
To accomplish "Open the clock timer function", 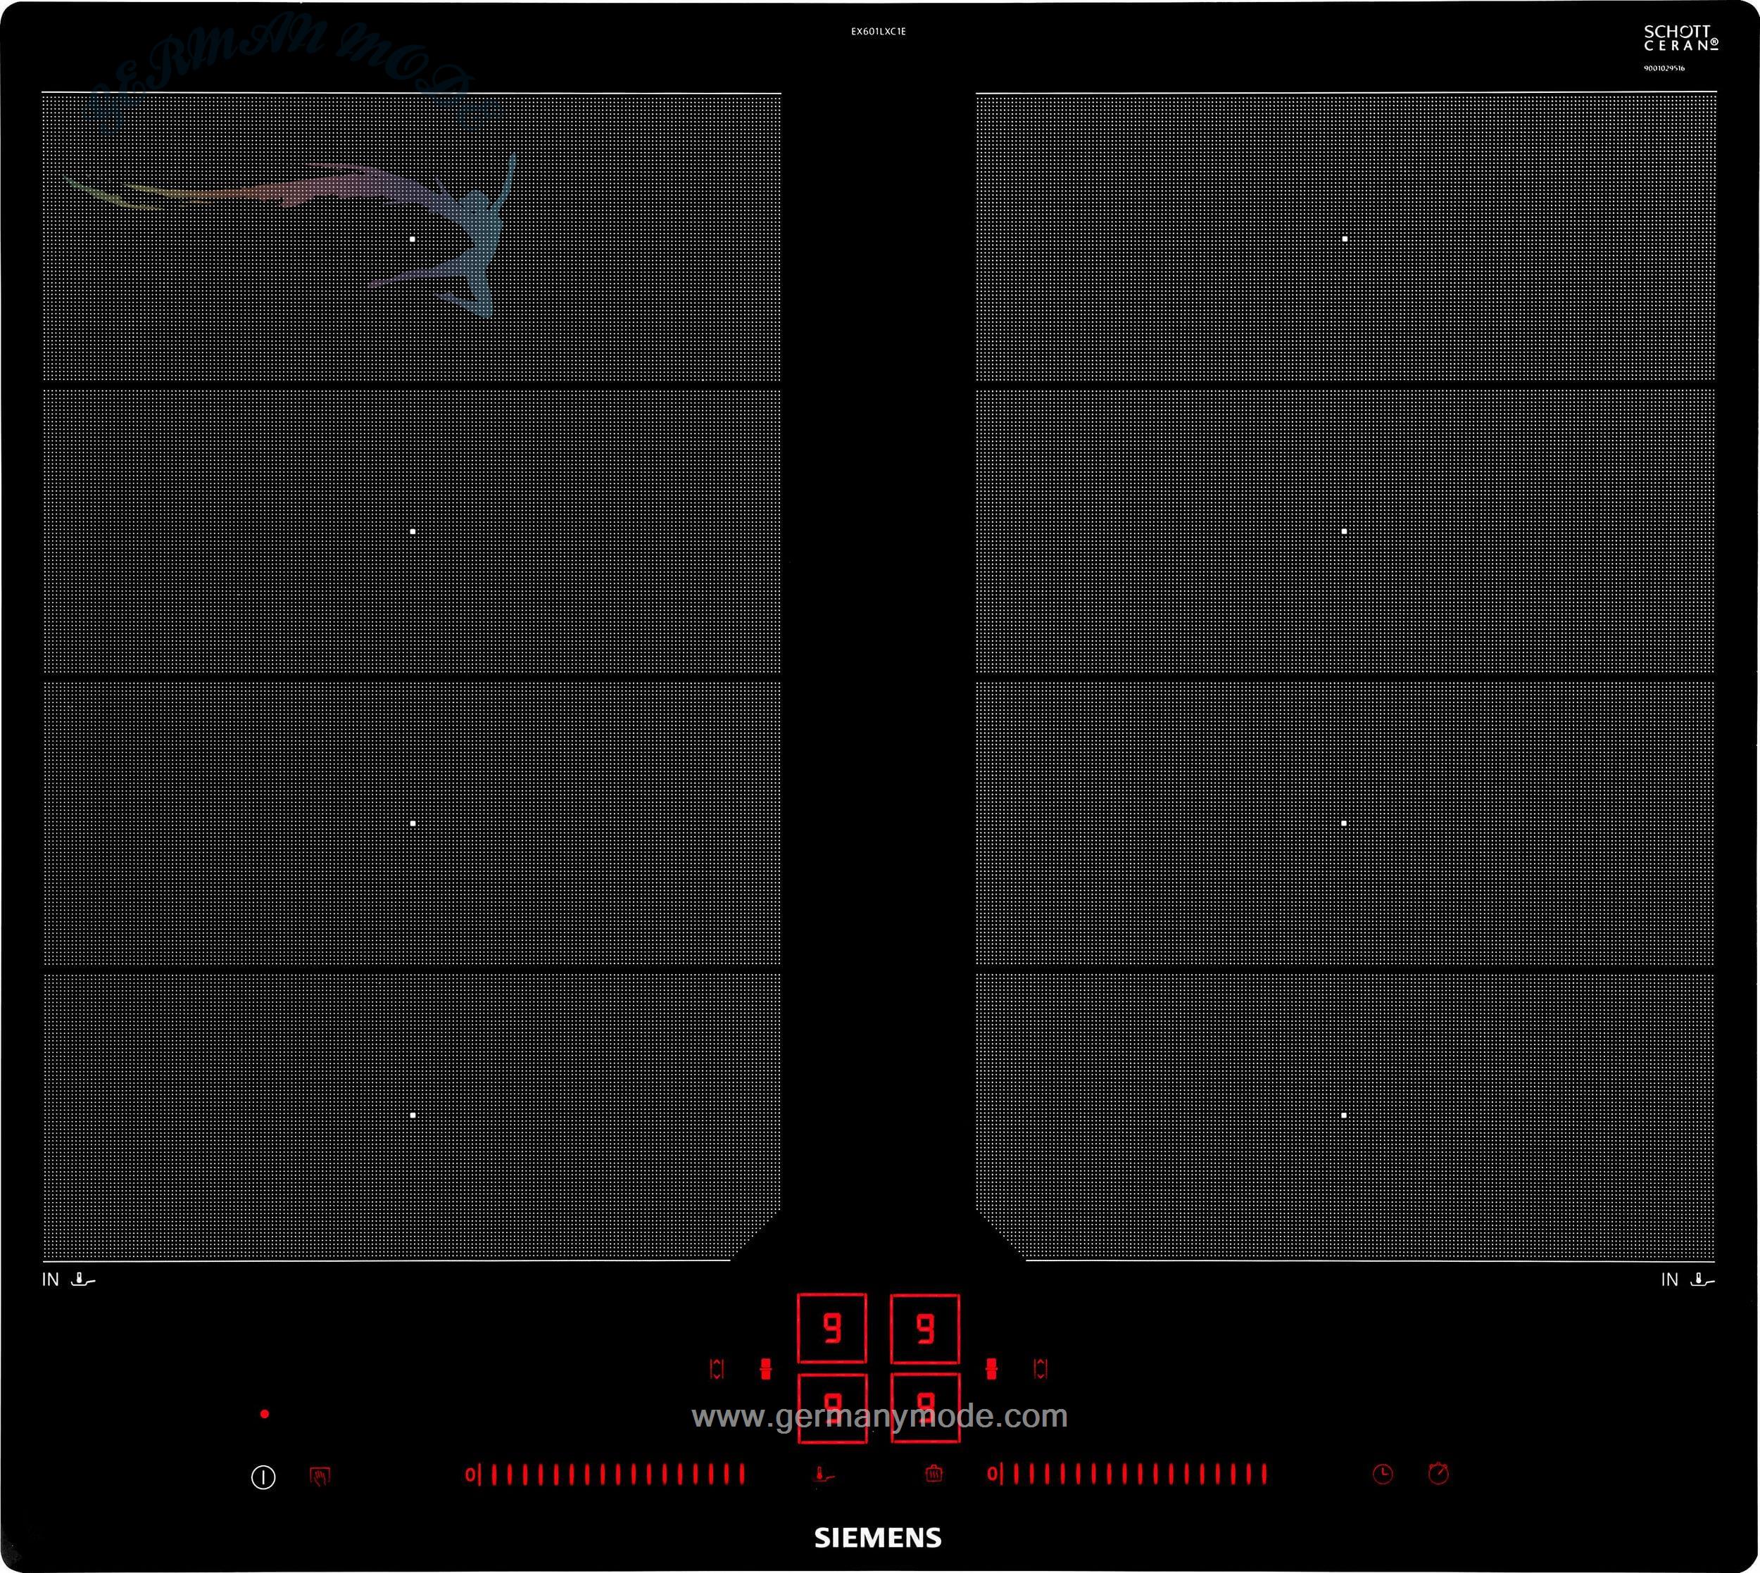I will tap(1383, 1474).
